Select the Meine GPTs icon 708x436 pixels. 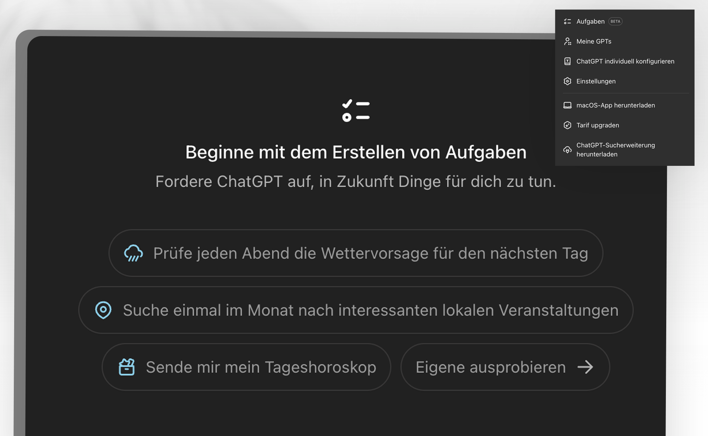(x=568, y=41)
